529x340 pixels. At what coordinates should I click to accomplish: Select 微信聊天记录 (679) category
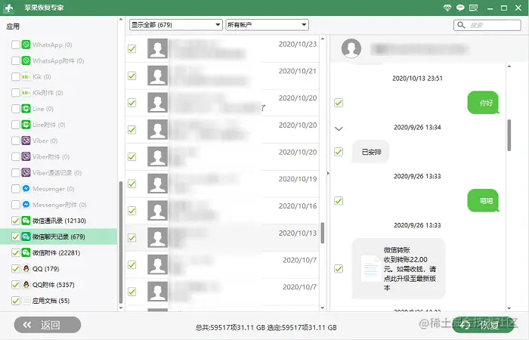click(x=59, y=236)
